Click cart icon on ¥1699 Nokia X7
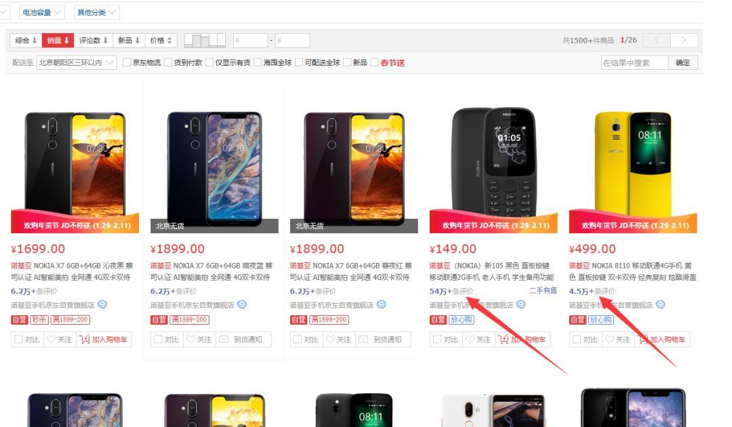 85,340
